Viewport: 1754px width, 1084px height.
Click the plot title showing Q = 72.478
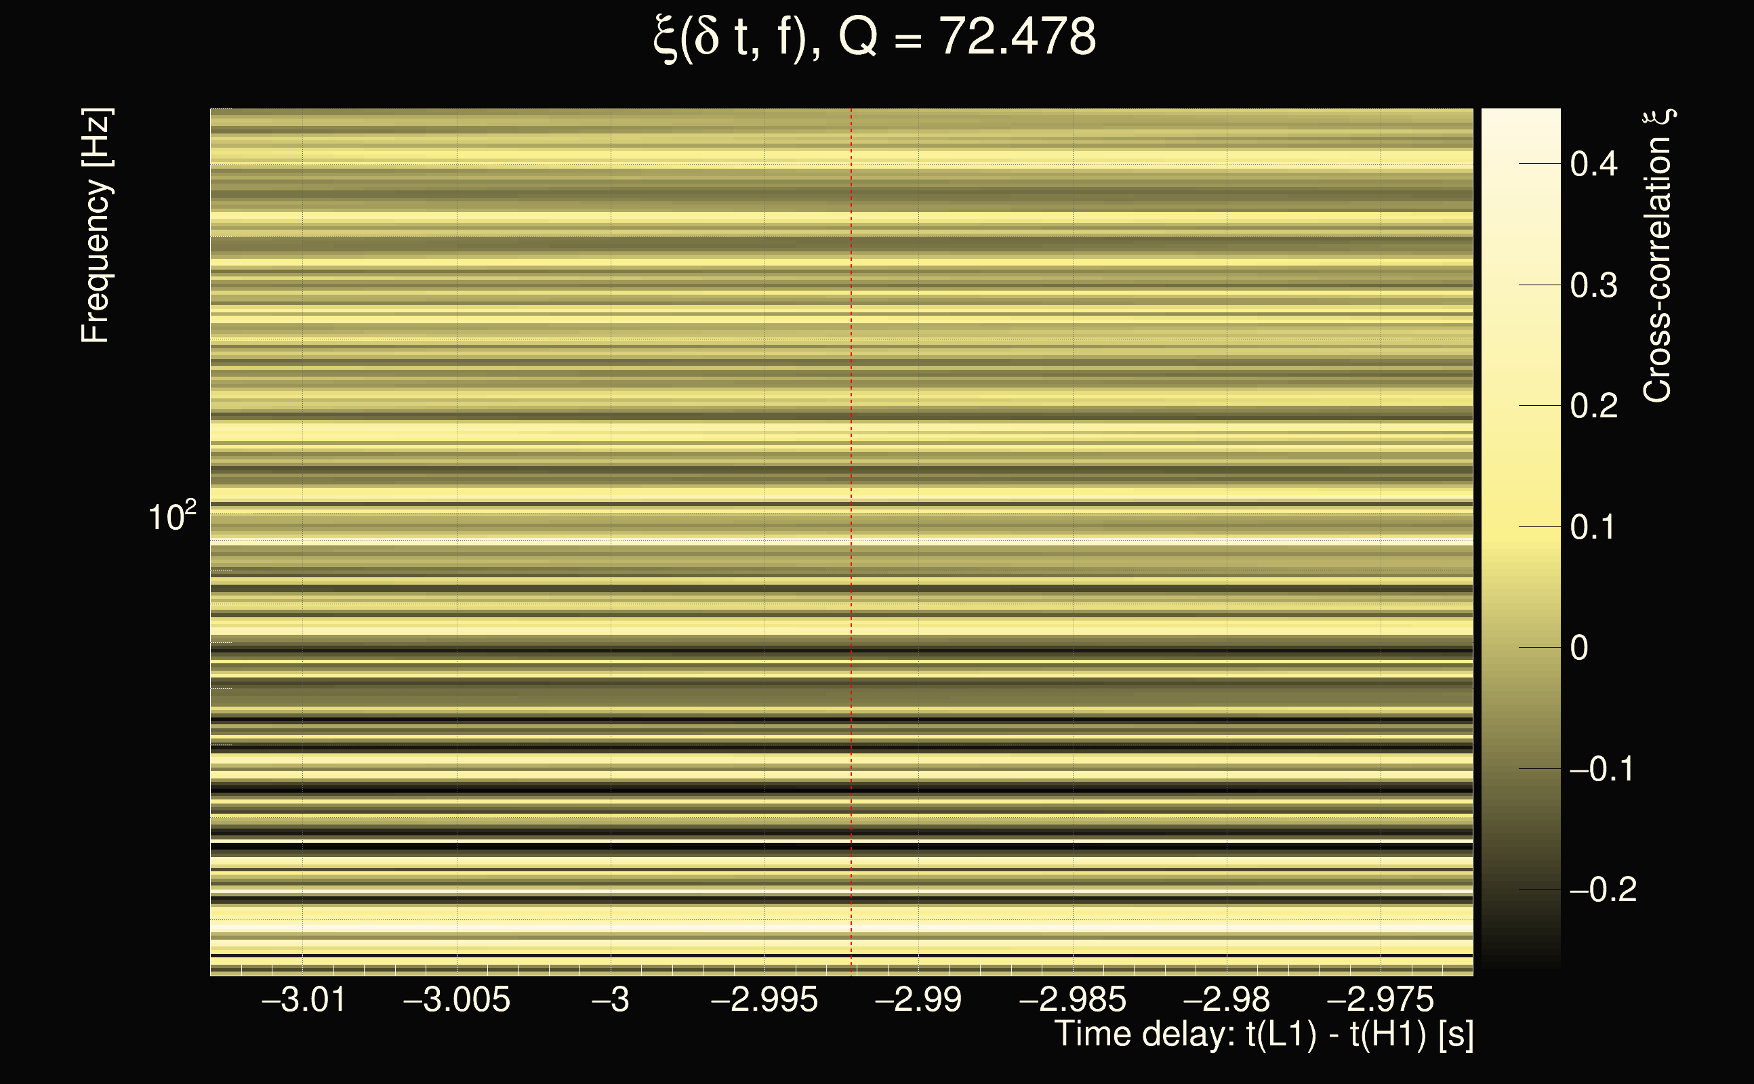875,37
